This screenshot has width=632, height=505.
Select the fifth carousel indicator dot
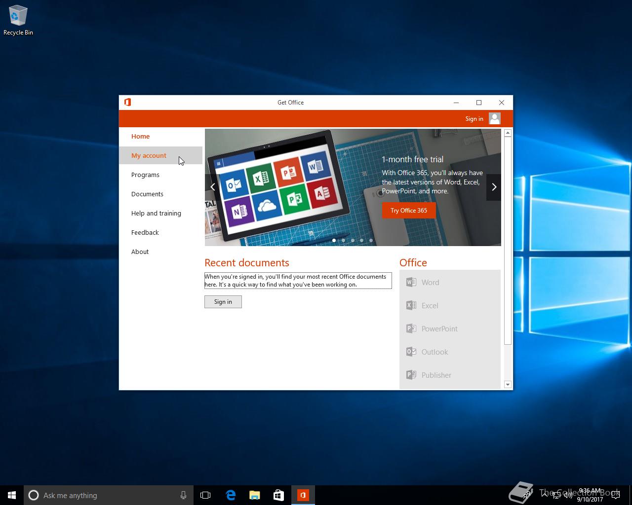click(371, 241)
